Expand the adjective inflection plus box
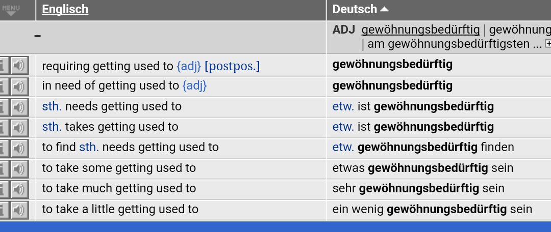The height and width of the screenshot is (232, 551). pos(547,44)
